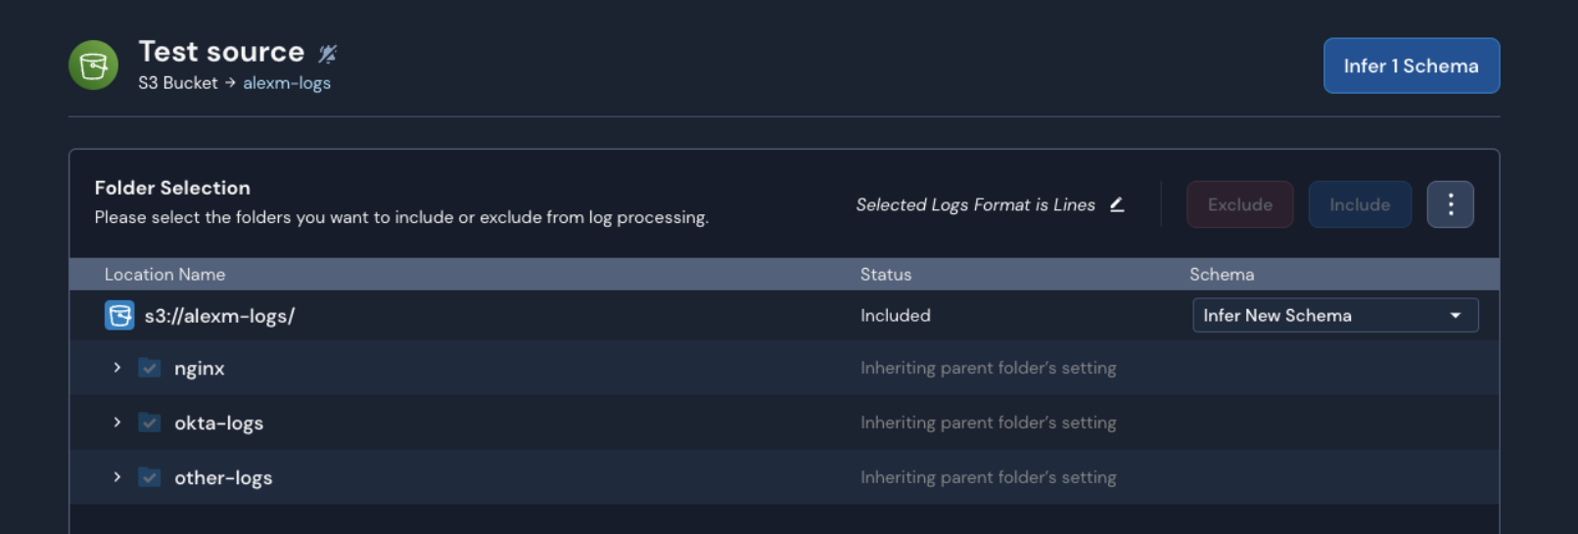Toggle the nginx folder checkbox
This screenshot has height=534, width=1578.
click(x=150, y=369)
